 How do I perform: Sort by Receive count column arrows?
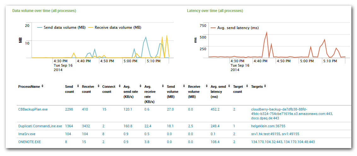click(x=98, y=87)
